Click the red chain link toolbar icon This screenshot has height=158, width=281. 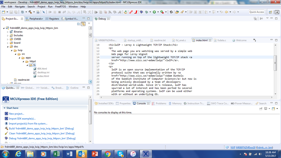pos(131,12)
